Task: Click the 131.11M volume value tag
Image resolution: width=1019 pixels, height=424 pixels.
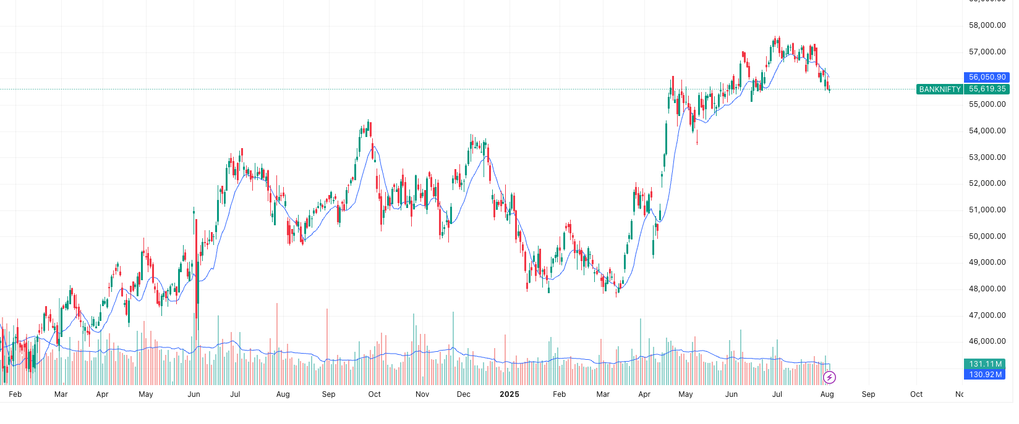Action: point(986,364)
